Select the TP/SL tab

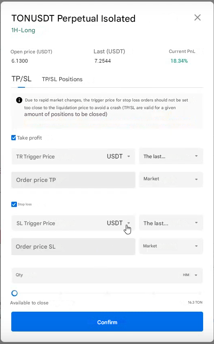[x=21, y=79]
